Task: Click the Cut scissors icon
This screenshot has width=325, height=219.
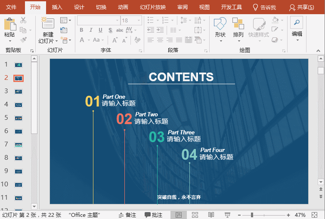Action: tap(23, 20)
